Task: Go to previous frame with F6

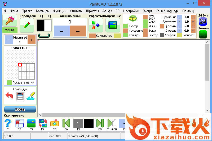Action: (x=66, y=123)
